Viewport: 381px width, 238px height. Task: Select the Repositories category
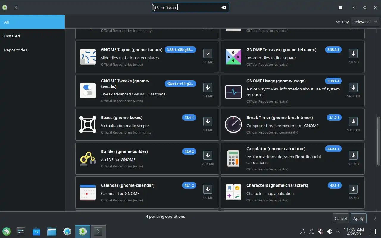point(32,50)
